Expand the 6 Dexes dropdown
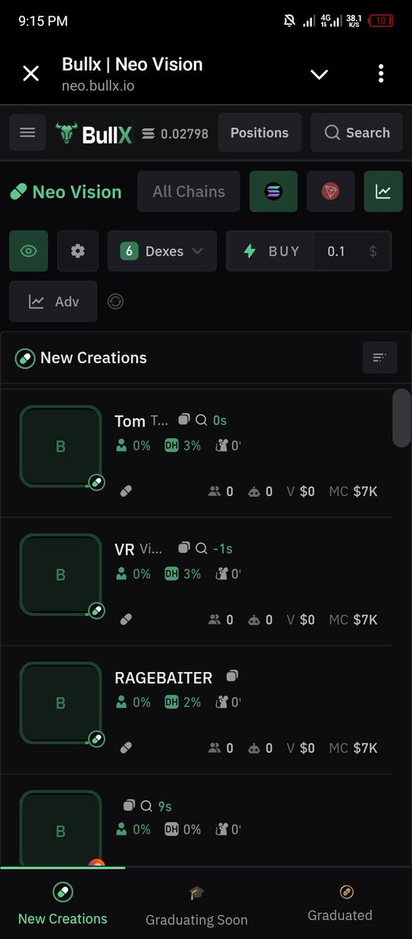This screenshot has height=939, width=412. pyautogui.click(x=162, y=251)
